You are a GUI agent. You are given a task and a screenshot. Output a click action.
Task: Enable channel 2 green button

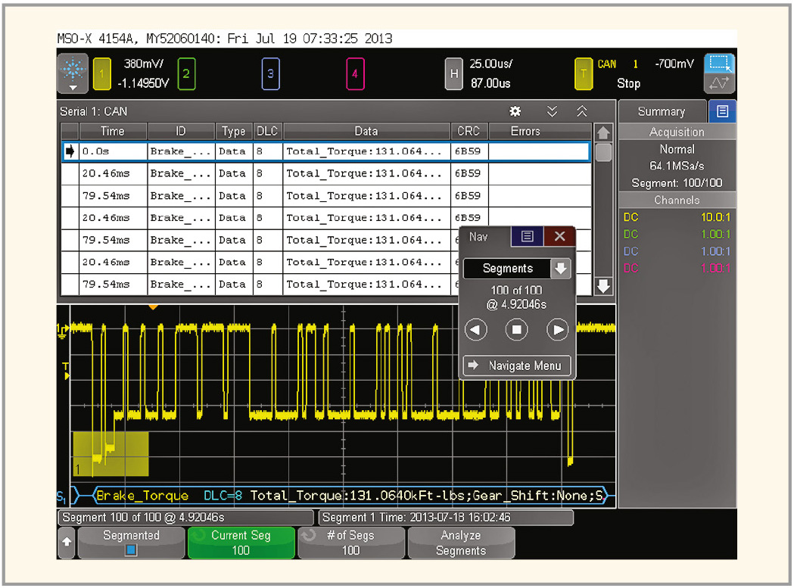pos(186,73)
